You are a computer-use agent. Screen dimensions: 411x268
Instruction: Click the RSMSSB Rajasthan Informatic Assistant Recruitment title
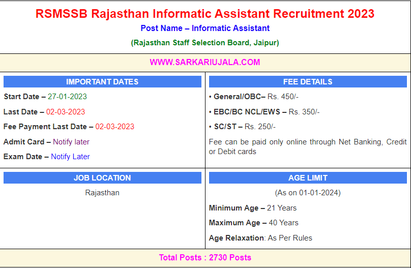point(204,14)
